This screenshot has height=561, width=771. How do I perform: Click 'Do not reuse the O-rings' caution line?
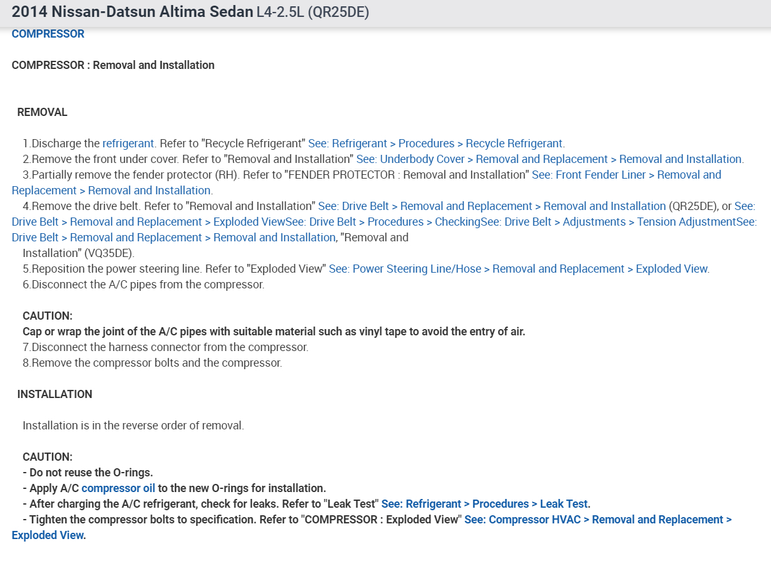coord(88,473)
